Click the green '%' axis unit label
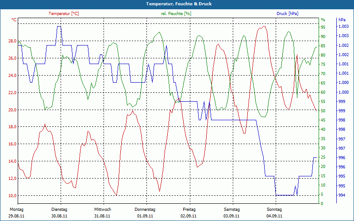354x221 pixels. click(x=323, y=20)
